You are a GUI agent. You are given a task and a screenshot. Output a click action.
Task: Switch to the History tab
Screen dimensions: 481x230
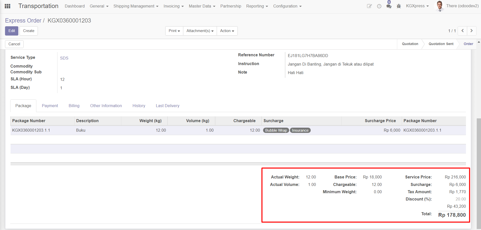[x=139, y=106]
